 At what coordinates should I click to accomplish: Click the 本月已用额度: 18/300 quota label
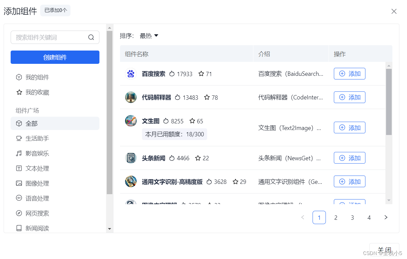click(x=175, y=134)
